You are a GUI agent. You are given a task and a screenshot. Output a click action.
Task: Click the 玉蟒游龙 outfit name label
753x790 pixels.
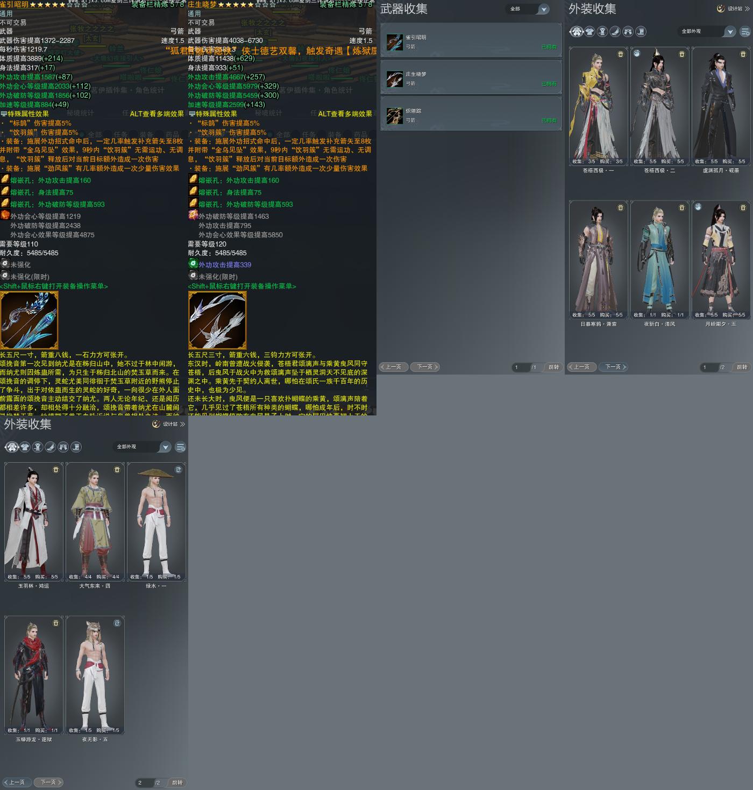coord(34,739)
